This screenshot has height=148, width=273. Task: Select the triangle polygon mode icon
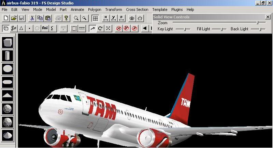[x=21, y=28]
